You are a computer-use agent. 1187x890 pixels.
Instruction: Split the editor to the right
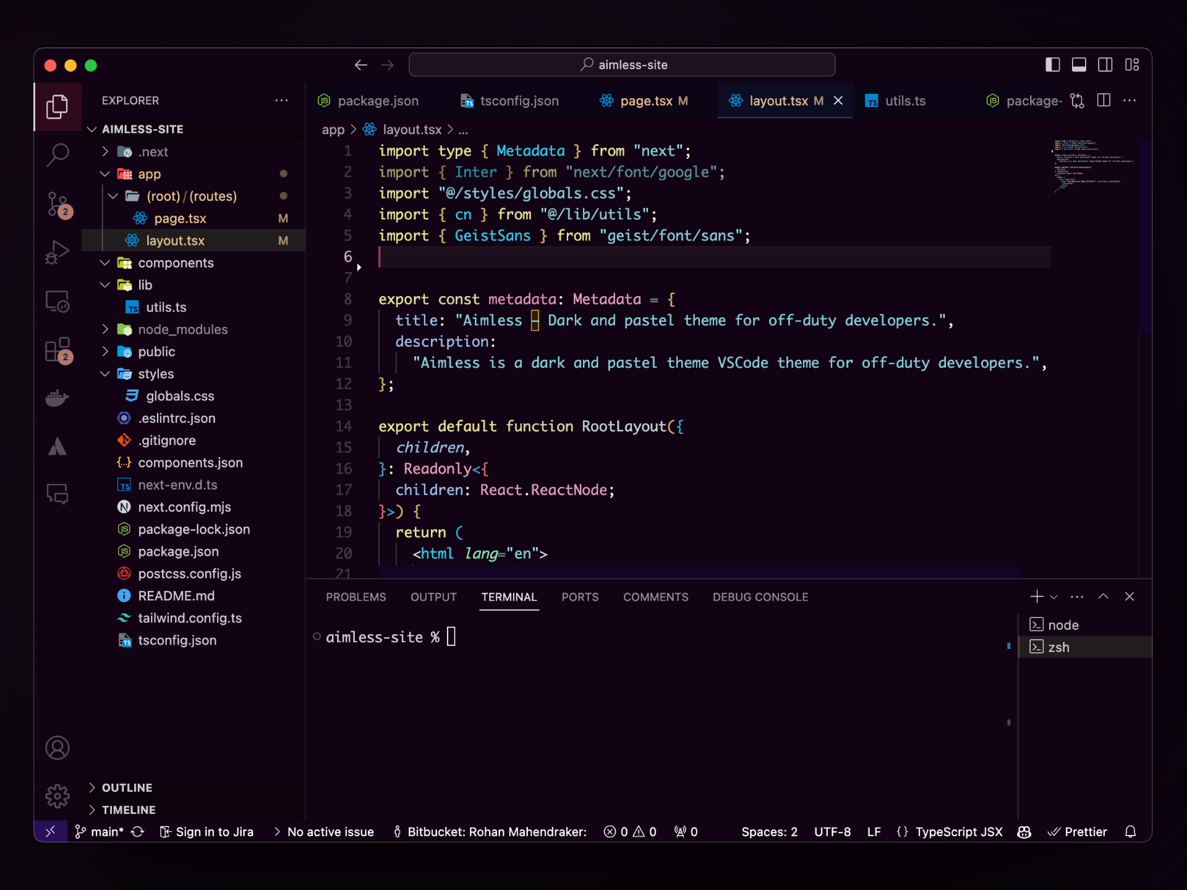[1104, 101]
